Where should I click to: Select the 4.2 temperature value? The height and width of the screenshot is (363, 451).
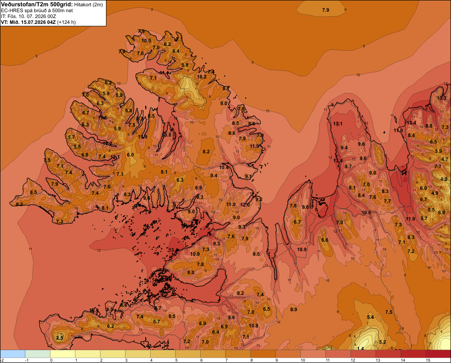pyautogui.click(x=444, y=179)
